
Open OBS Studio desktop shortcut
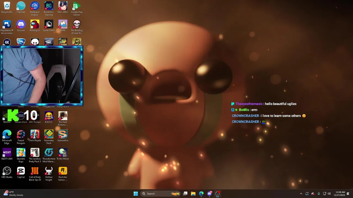tap(7, 172)
